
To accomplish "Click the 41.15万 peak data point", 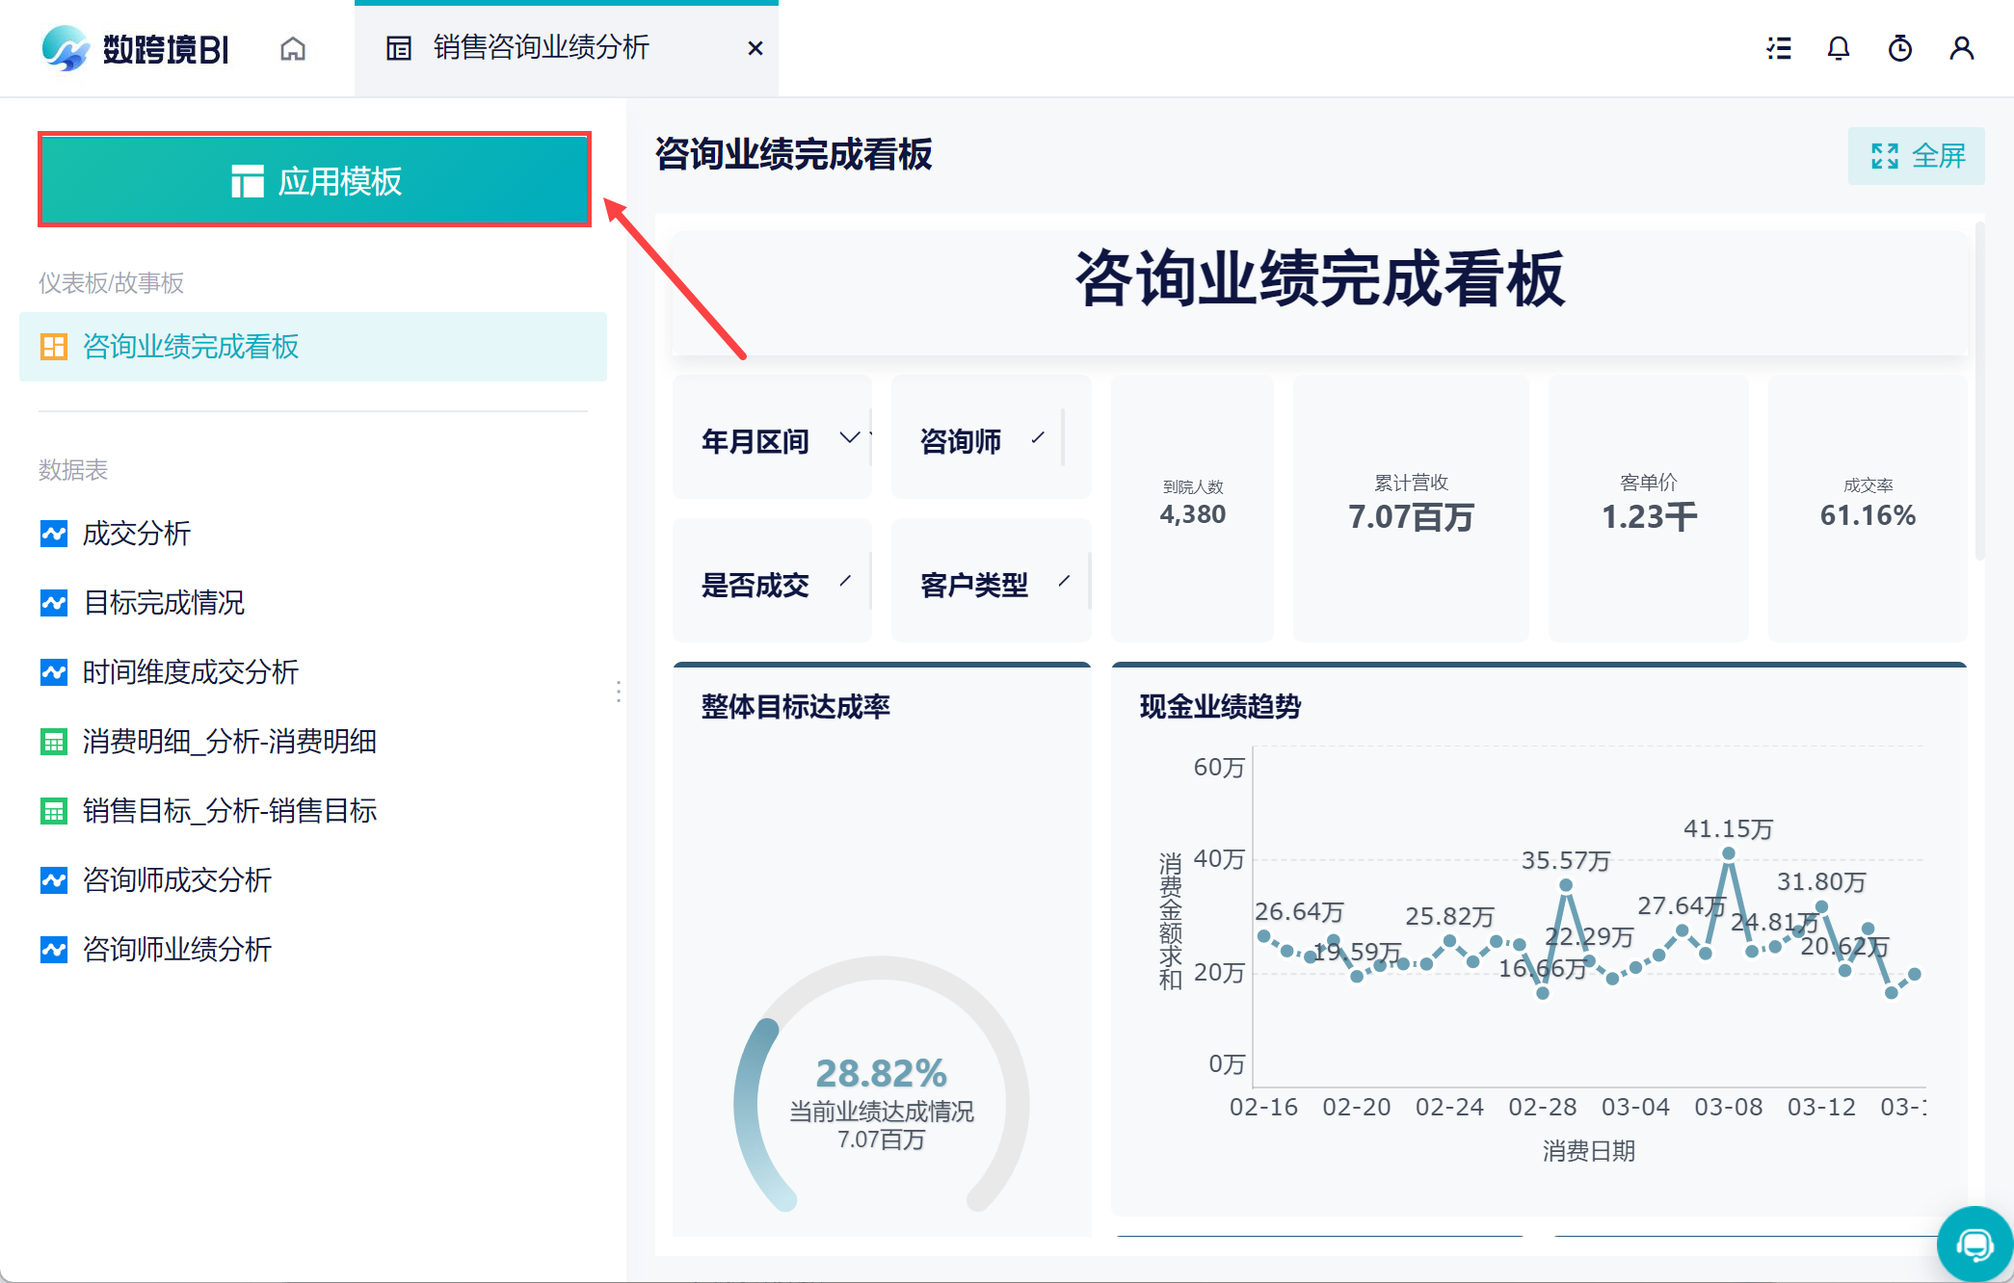I will click(1729, 853).
